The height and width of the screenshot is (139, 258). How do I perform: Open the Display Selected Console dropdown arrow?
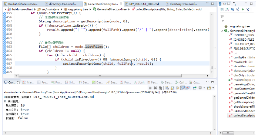(204, 88)
